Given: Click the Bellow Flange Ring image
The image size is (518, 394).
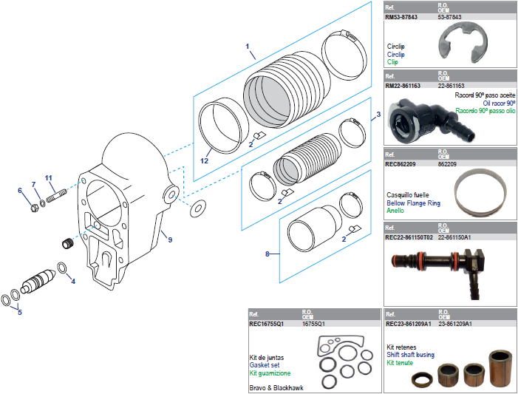Looking at the screenshot, I should [x=480, y=193].
